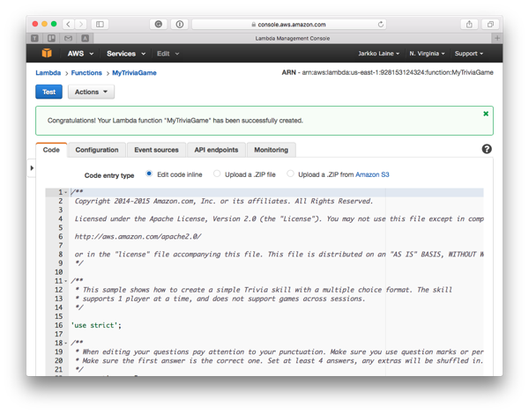The image size is (529, 414).
Task: Click the A bookmark icon in favorites bar
Action: point(85,38)
